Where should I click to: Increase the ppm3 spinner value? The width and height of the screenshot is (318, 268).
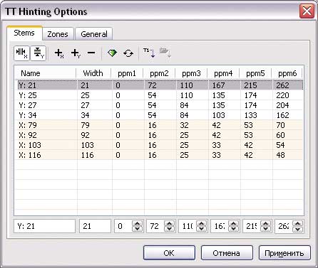tap(201, 223)
